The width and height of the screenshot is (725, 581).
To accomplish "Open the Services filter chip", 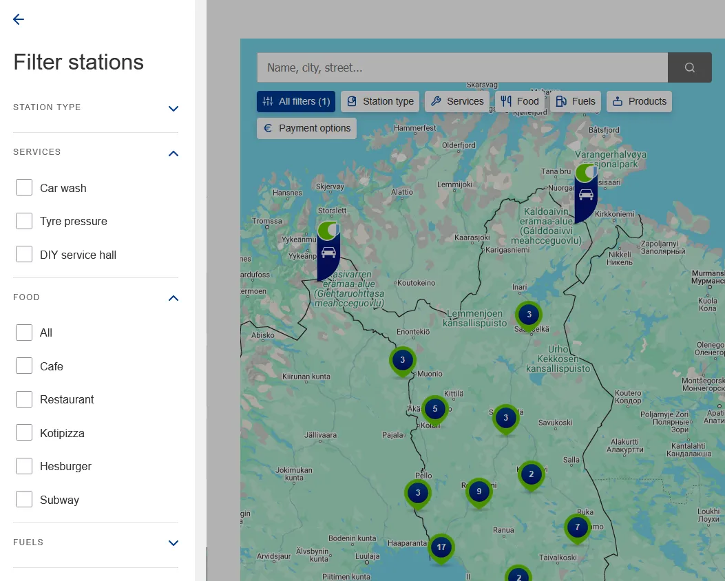I will coord(456,101).
